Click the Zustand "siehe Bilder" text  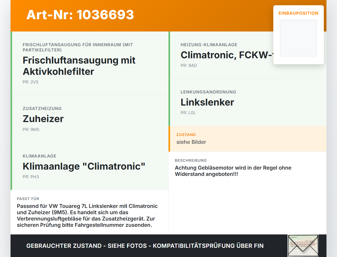(191, 142)
